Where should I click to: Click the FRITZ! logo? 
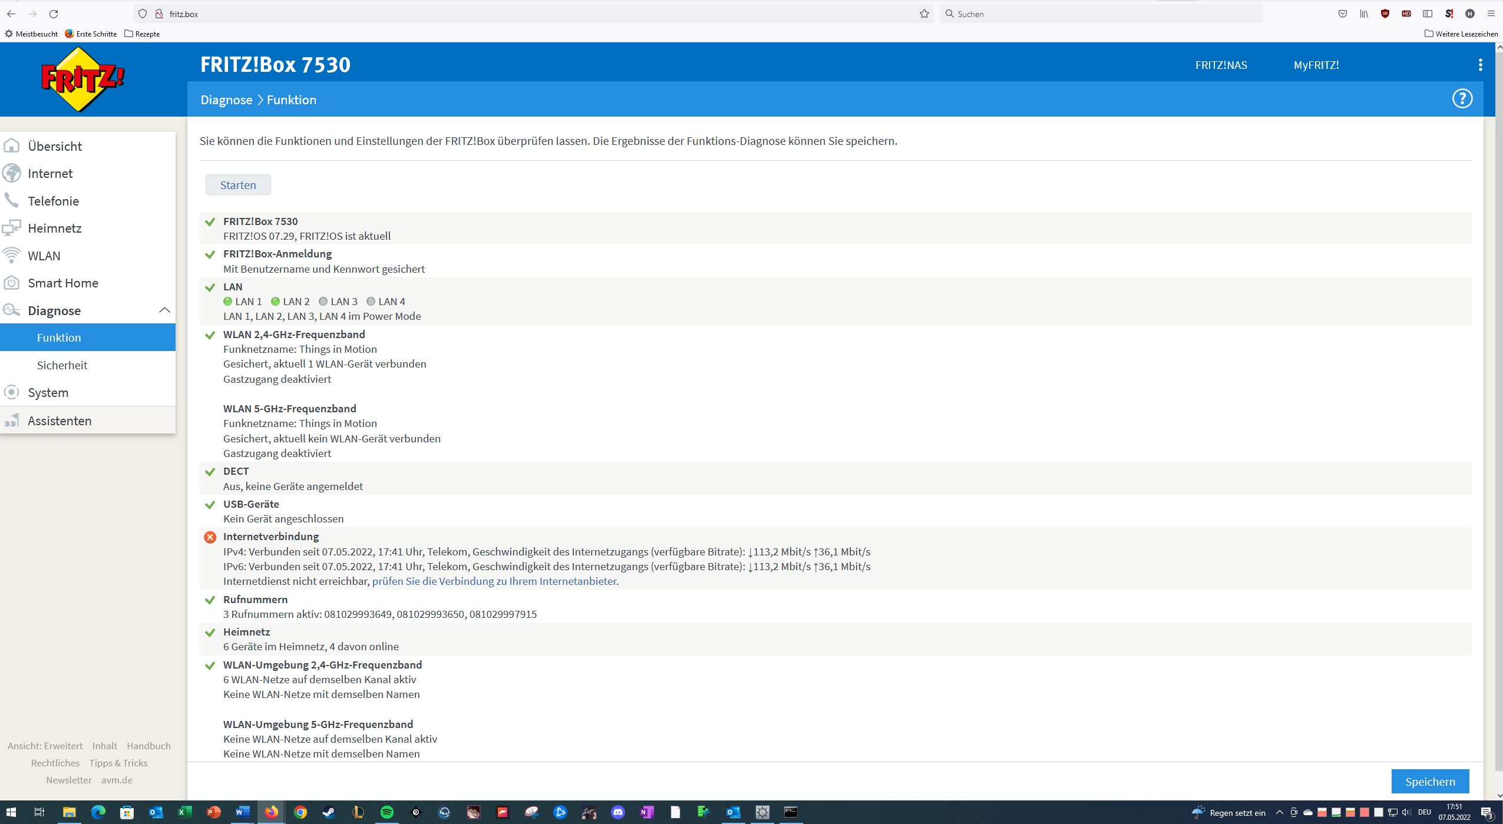click(82, 80)
